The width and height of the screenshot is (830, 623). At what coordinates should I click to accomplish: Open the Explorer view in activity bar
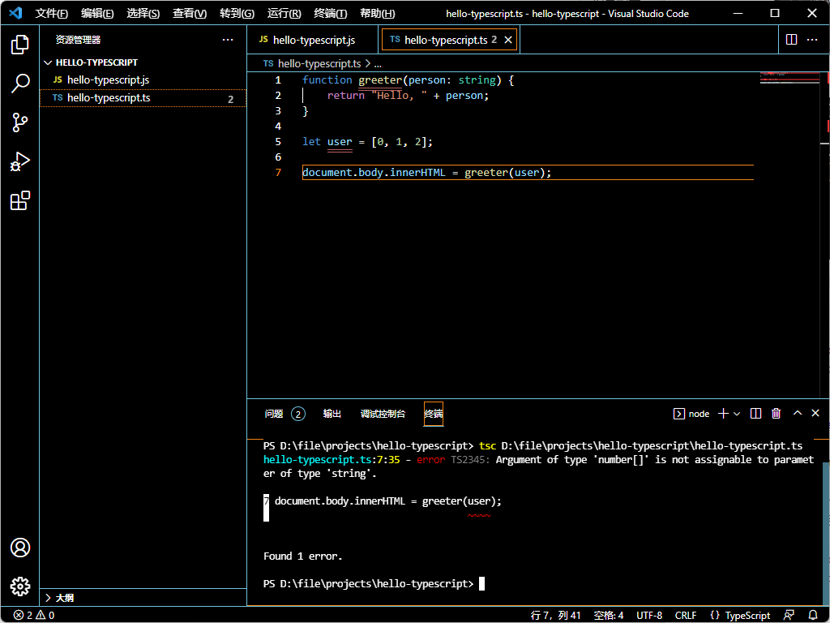20,45
